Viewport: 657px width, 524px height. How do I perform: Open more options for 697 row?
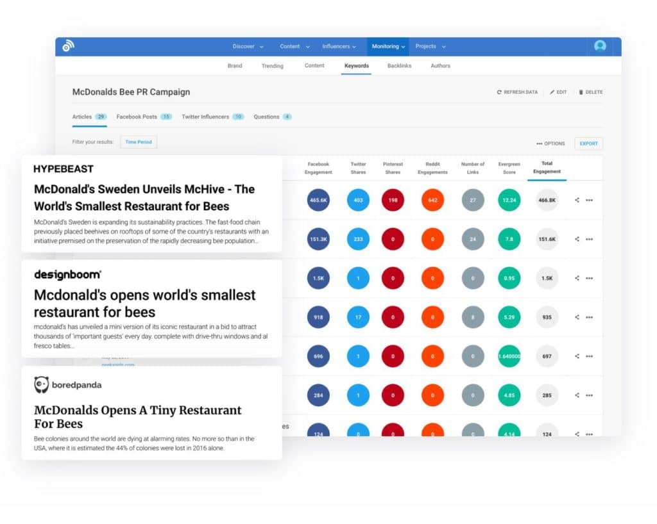(589, 356)
